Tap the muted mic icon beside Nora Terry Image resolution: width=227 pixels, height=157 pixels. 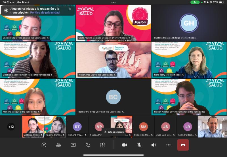[183, 75]
